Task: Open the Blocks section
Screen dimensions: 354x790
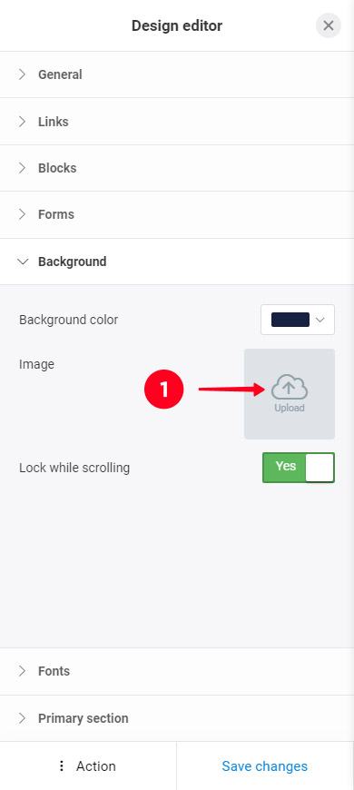Action: [177, 168]
